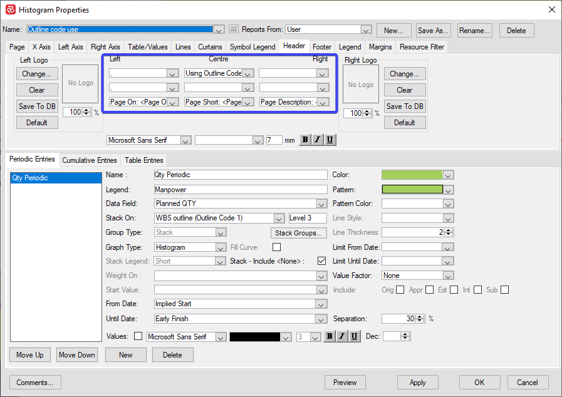
Task: Click the ellipsis button beside the Name field
Action: pos(234,29)
